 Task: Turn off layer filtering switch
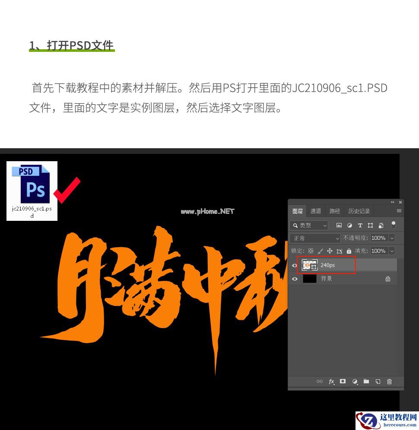[x=394, y=225]
